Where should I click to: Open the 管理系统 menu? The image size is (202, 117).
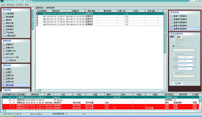10,5
